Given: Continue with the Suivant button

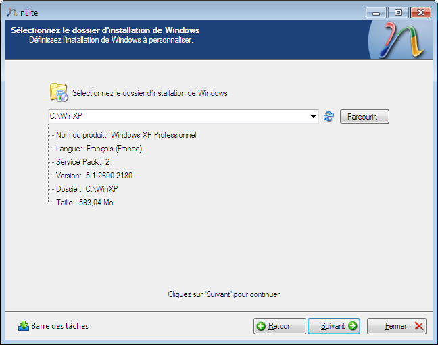Looking at the screenshot, I should [x=334, y=326].
